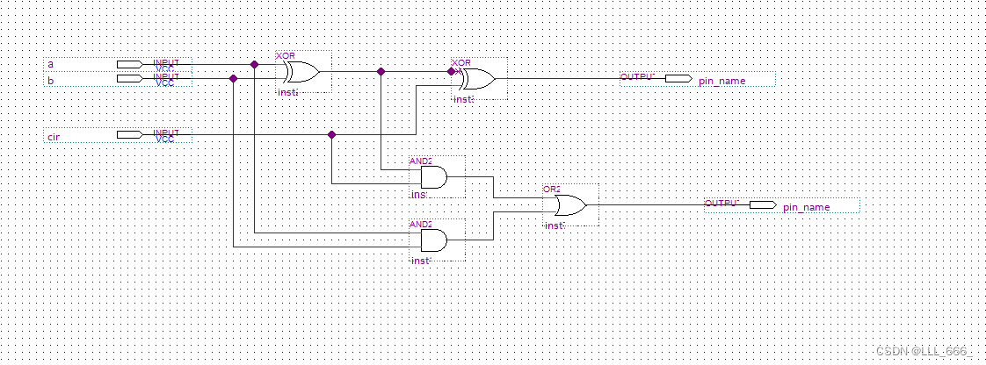
Task: Click the 'AND2' text of the upper AND gate
Action: 421,161
